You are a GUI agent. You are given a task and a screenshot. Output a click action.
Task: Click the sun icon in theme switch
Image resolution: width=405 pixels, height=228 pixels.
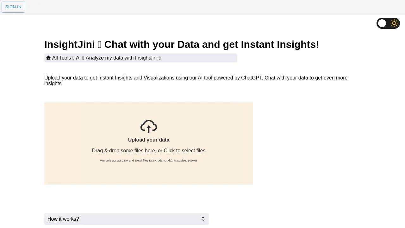click(394, 23)
